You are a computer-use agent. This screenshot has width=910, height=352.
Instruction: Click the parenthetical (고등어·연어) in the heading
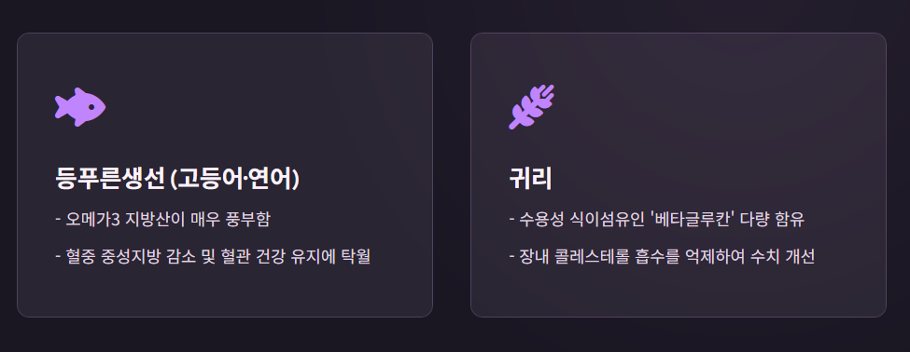(x=235, y=179)
